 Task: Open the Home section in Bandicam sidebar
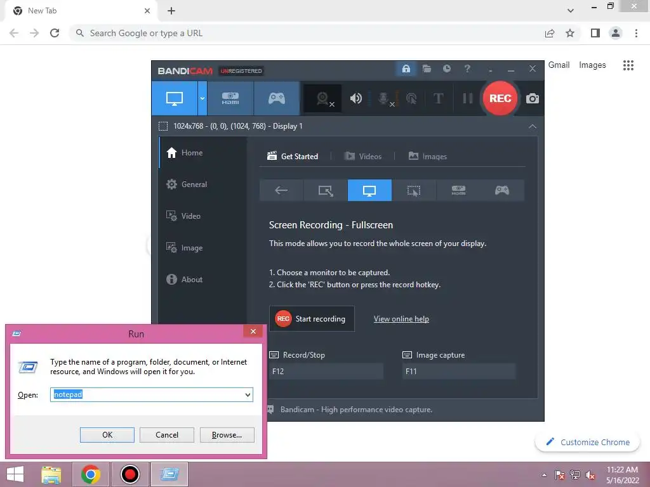[202, 152]
